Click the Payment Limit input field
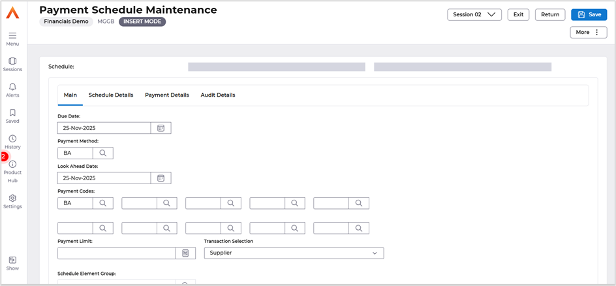The image size is (616, 286). click(x=116, y=253)
